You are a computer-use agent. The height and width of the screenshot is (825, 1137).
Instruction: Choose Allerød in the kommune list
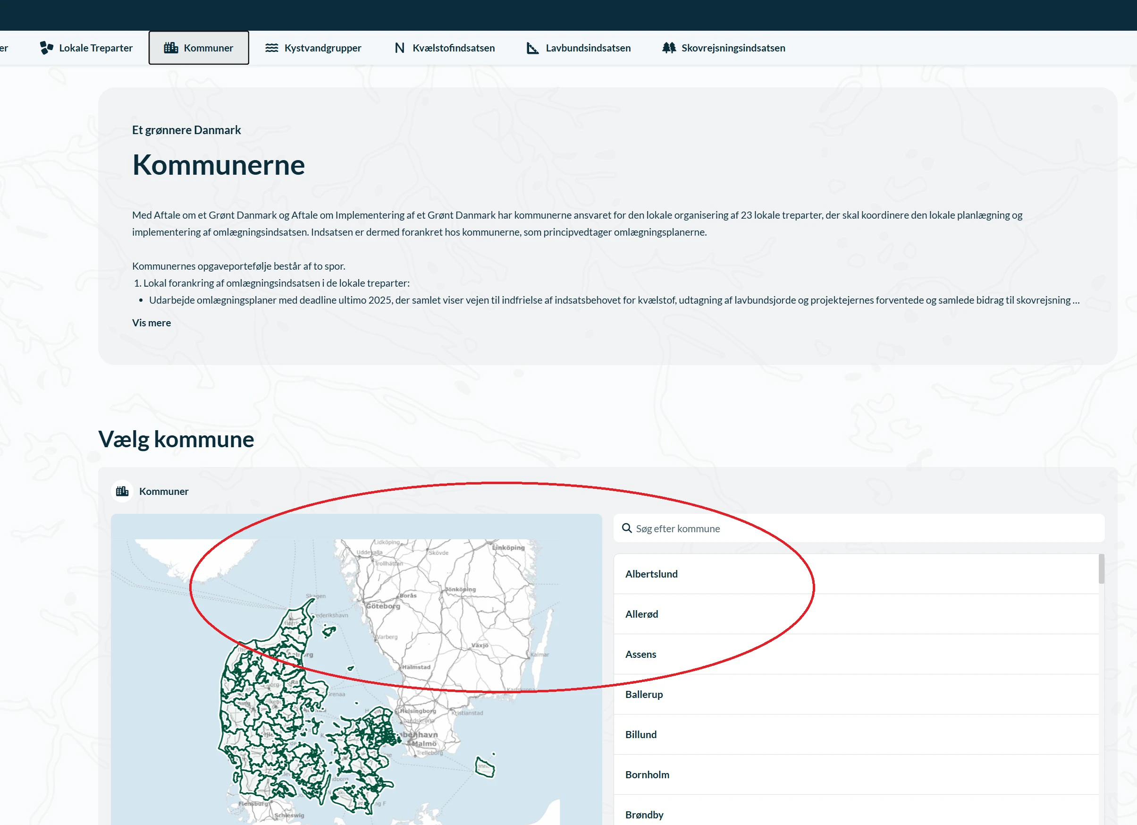click(641, 614)
